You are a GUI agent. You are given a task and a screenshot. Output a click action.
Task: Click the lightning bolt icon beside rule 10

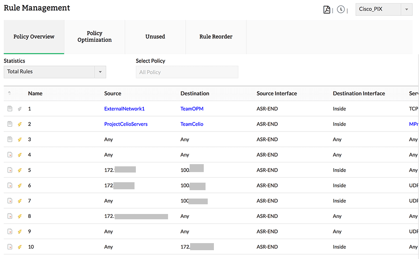19,247
